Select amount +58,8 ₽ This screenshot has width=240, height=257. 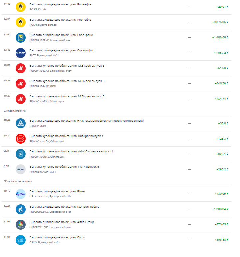pyautogui.click(x=223, y=123)
